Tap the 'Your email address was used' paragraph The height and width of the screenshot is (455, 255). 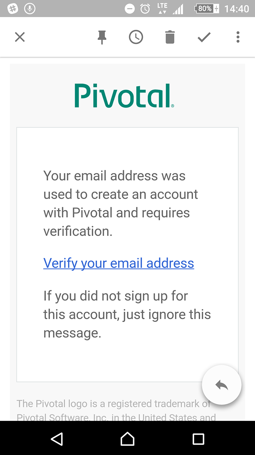(x=121, y=203)
